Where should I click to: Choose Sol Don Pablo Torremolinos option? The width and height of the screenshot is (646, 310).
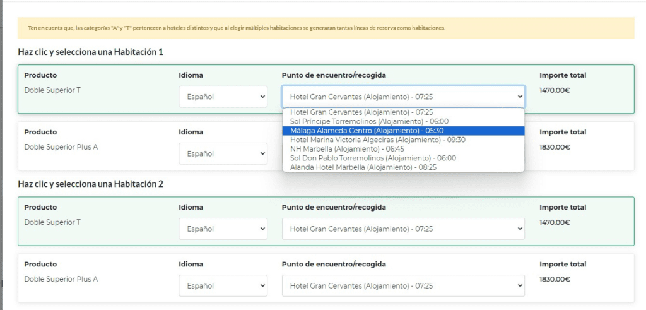(x=372, y=158)
